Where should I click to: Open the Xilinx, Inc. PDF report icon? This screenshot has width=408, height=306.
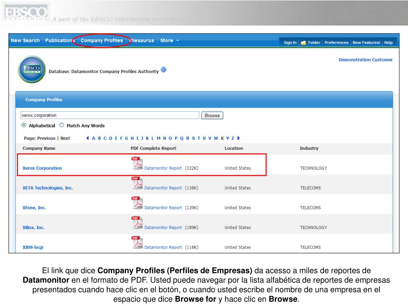(137, 223)
